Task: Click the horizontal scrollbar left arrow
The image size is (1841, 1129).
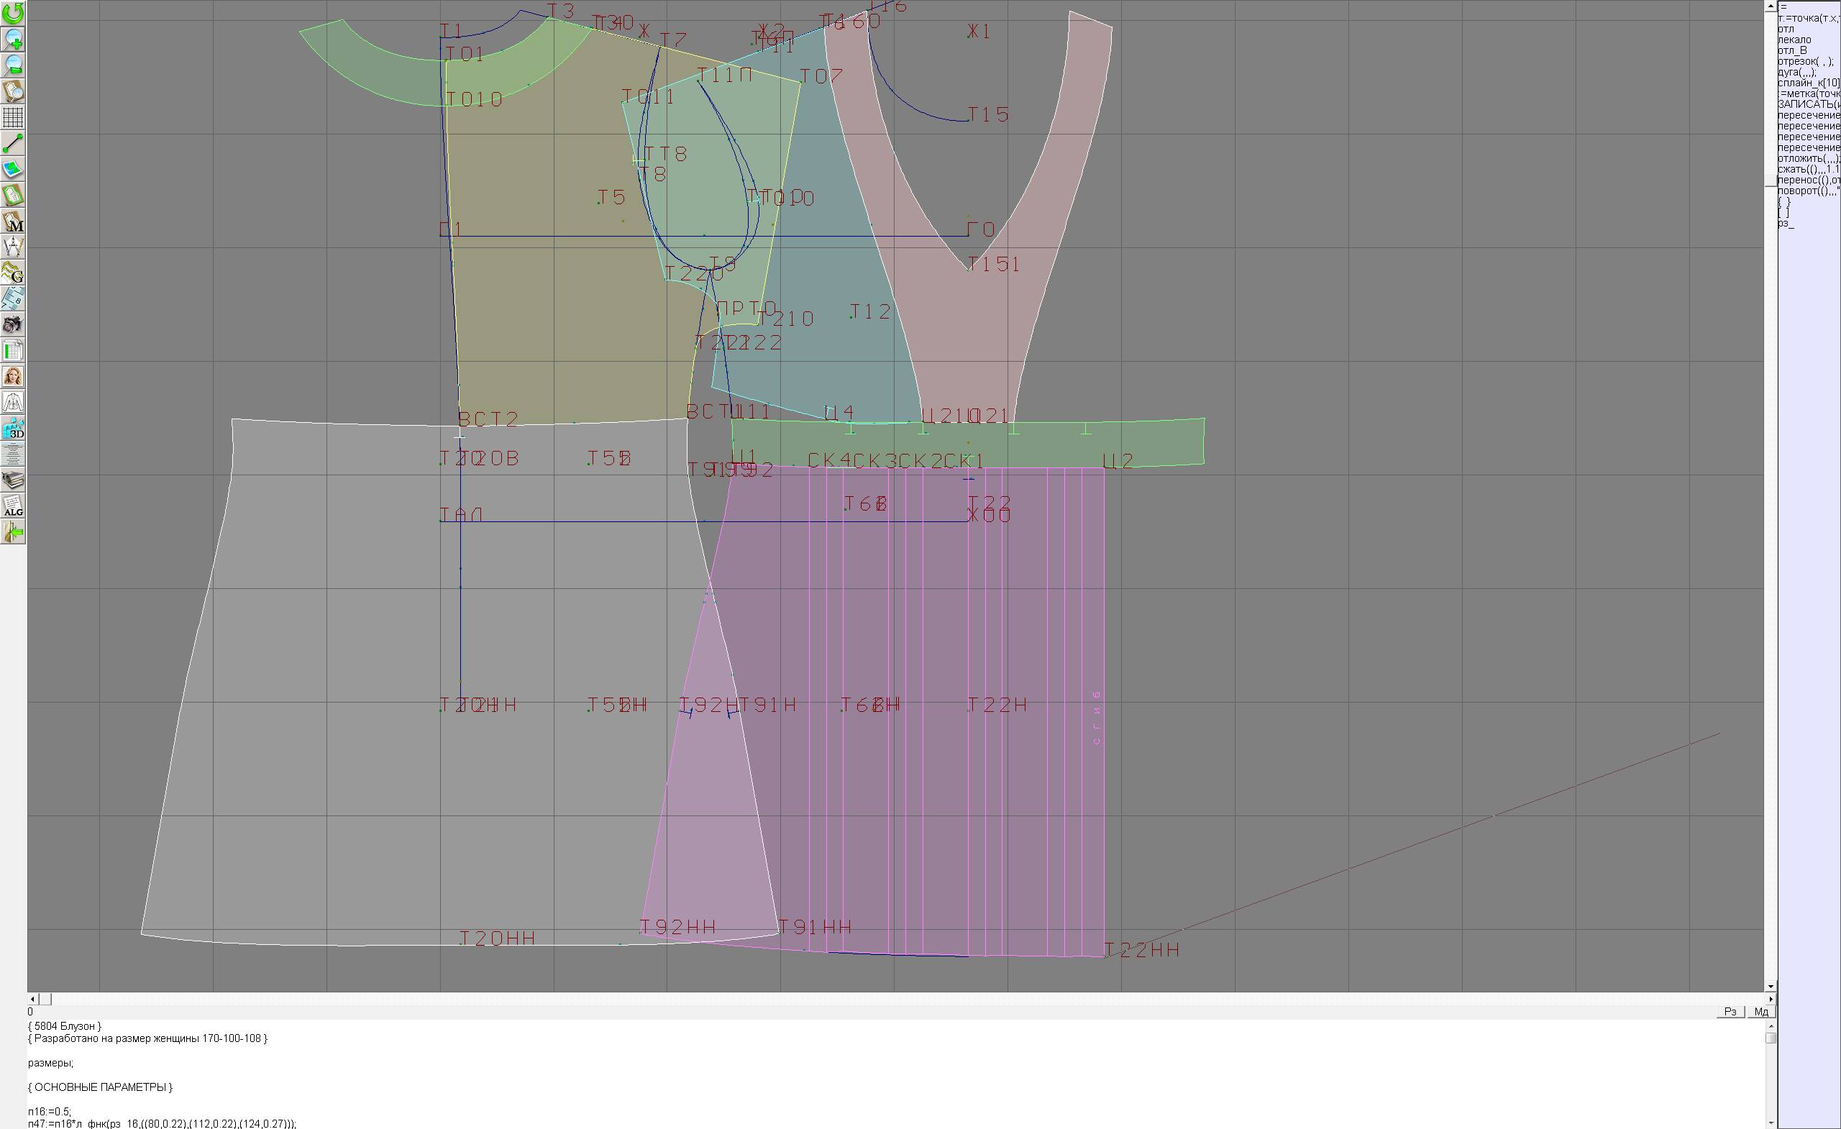Action: pos(32,999)
